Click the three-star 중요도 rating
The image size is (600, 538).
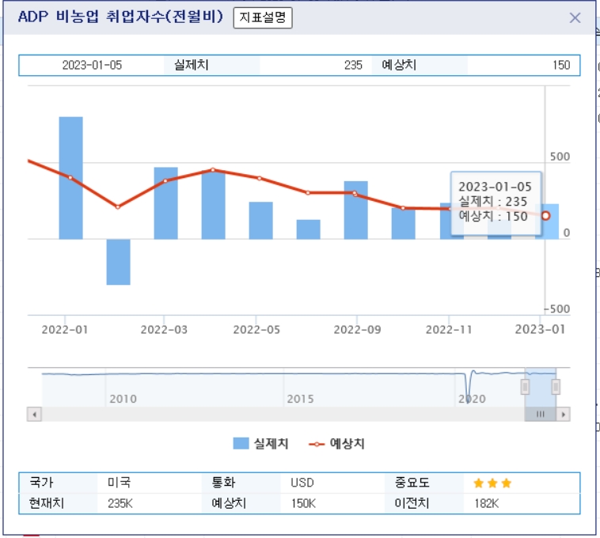coord(492,483)
